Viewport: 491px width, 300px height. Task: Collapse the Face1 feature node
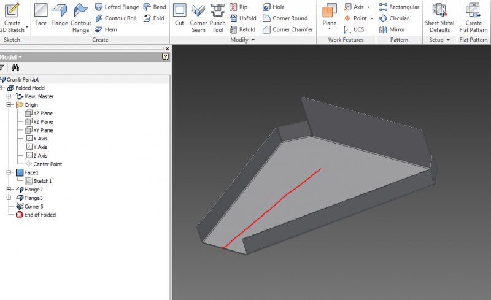click(x=9, y=172)
